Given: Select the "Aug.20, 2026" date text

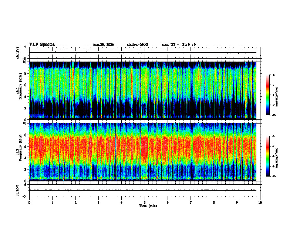Looking at the screenshot, I should [x=103, y=45].
